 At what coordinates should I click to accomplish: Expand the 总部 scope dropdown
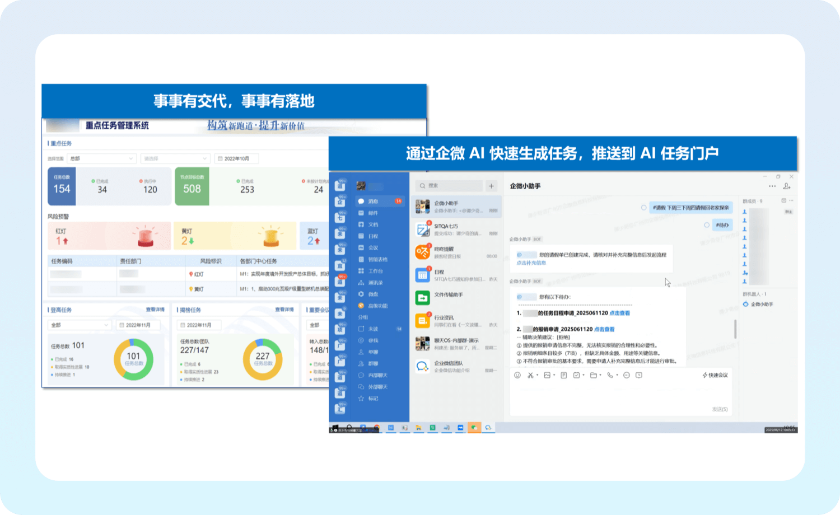tap(101, 158)
